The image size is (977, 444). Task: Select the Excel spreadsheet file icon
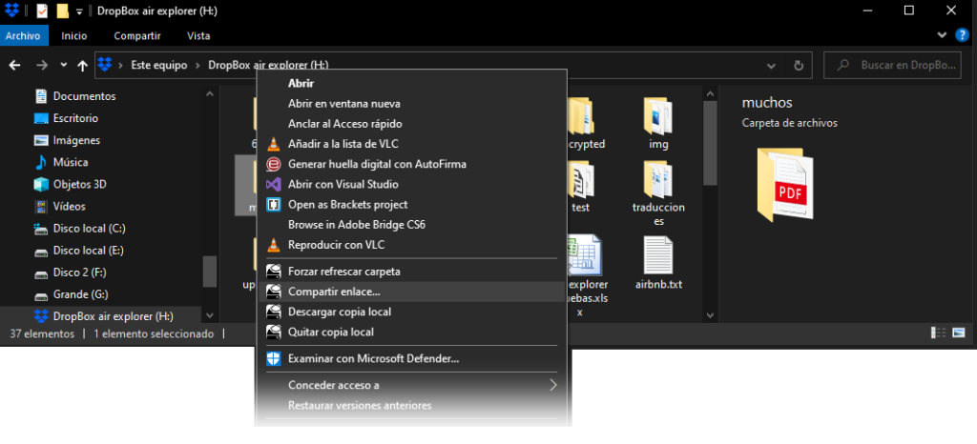pyautogui.click(x=586, y=254)
